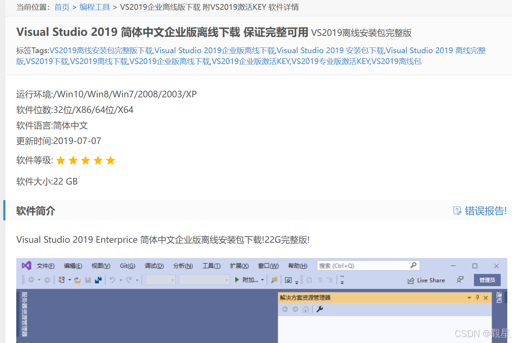Click the Solution Explorer forward arrow

(x=295, y=309)
